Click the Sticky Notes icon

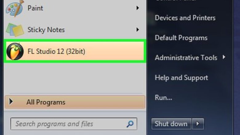coord(15,30)
